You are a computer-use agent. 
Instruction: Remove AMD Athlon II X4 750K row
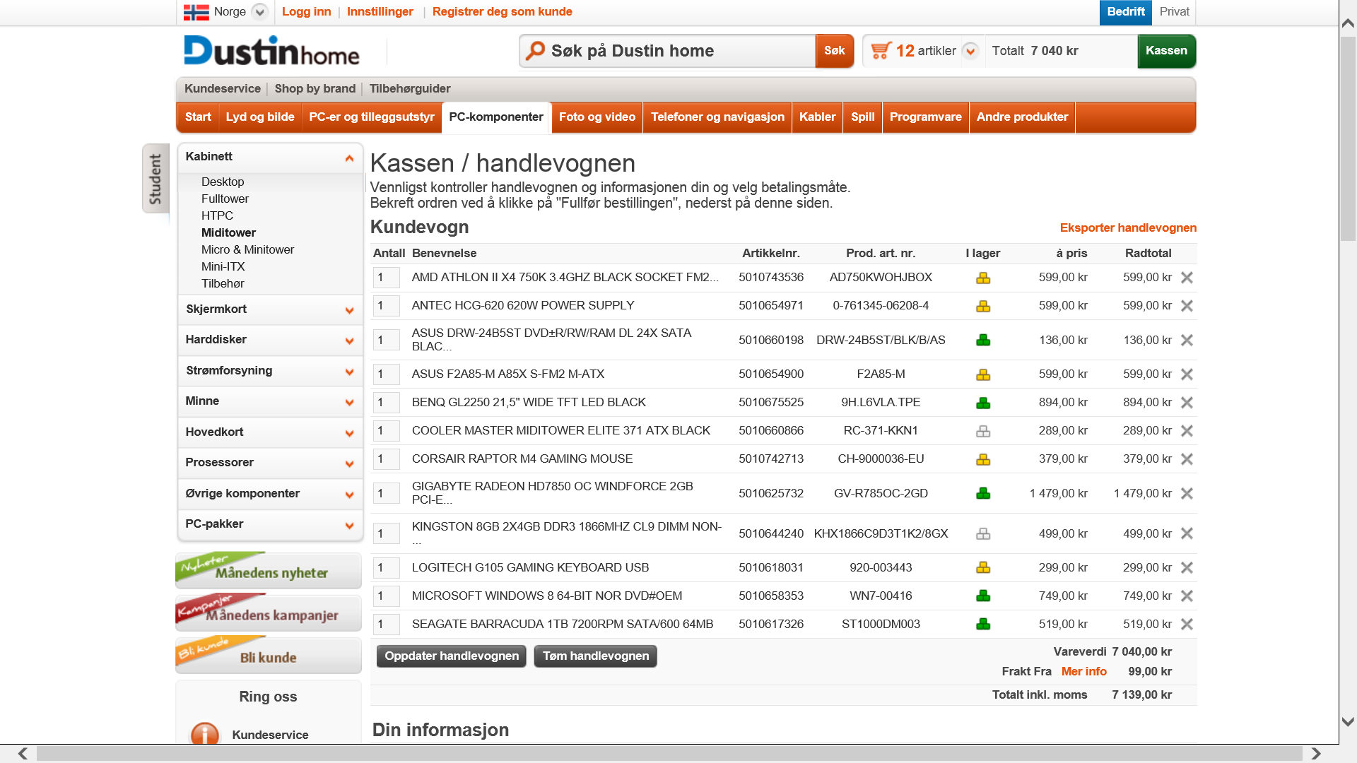1187,278
